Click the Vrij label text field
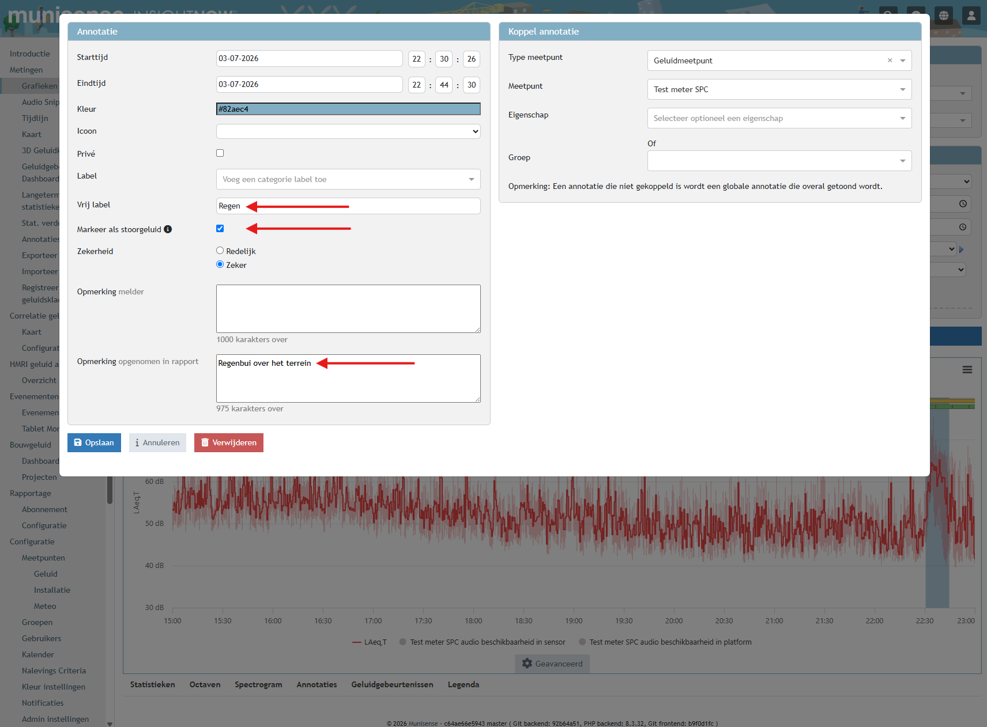 coord(348,206)
